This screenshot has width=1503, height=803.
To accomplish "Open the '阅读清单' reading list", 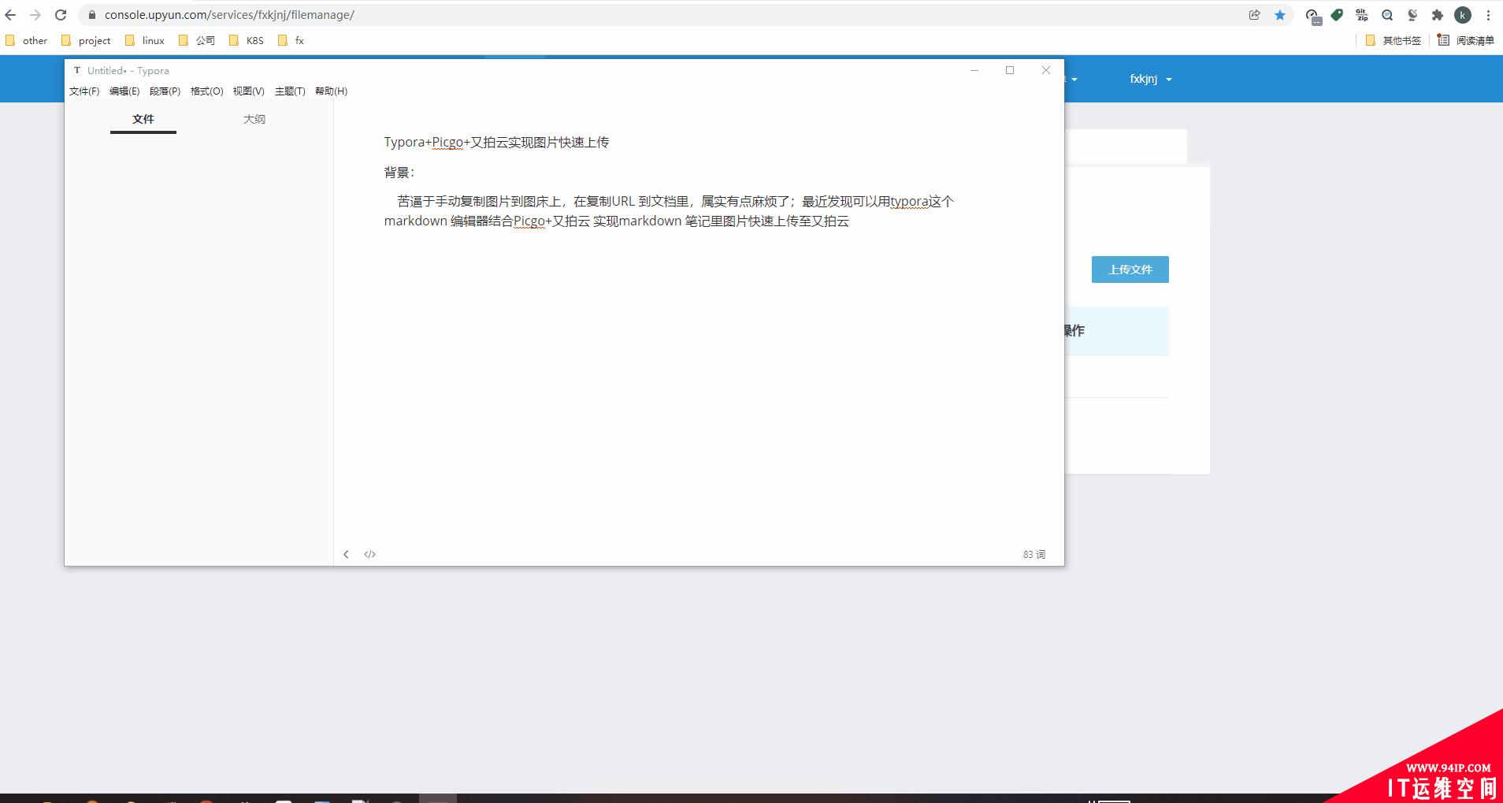I will pos(1465,40).
